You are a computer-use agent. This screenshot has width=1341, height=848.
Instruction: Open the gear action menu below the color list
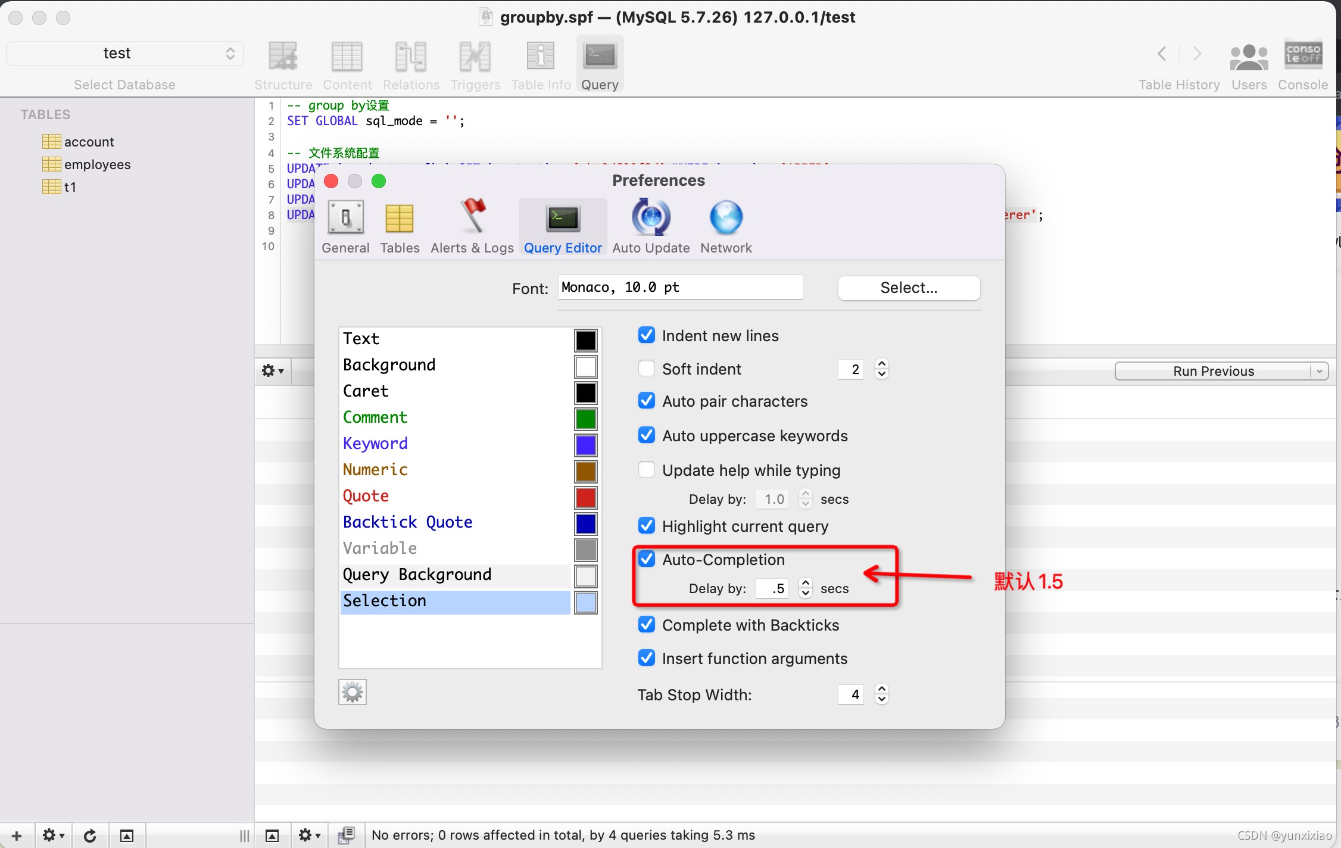coord(352,691)
